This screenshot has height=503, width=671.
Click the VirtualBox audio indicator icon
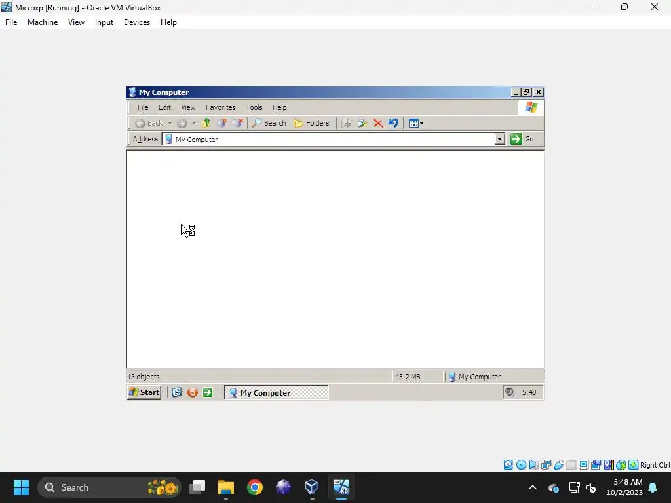(533, 465)
